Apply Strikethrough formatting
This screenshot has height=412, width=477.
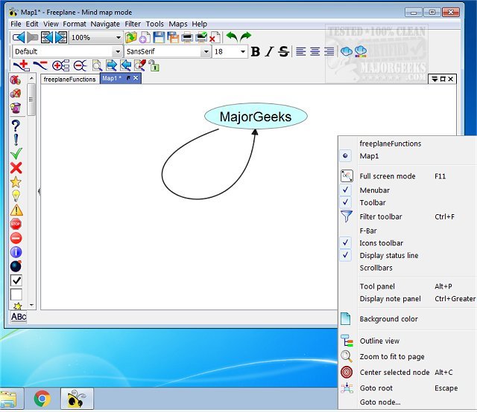tap(283, 51)
